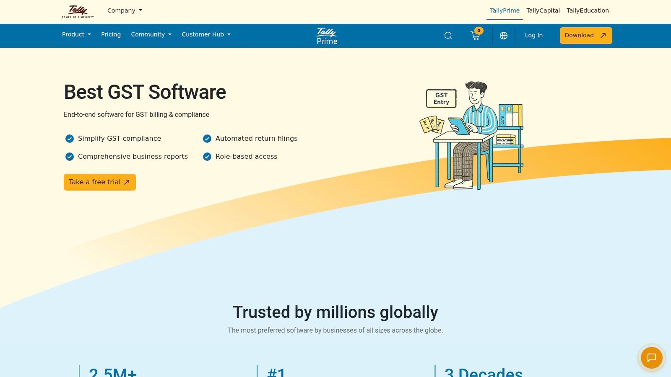Click the GST Entry illustration

pos(471,135)
